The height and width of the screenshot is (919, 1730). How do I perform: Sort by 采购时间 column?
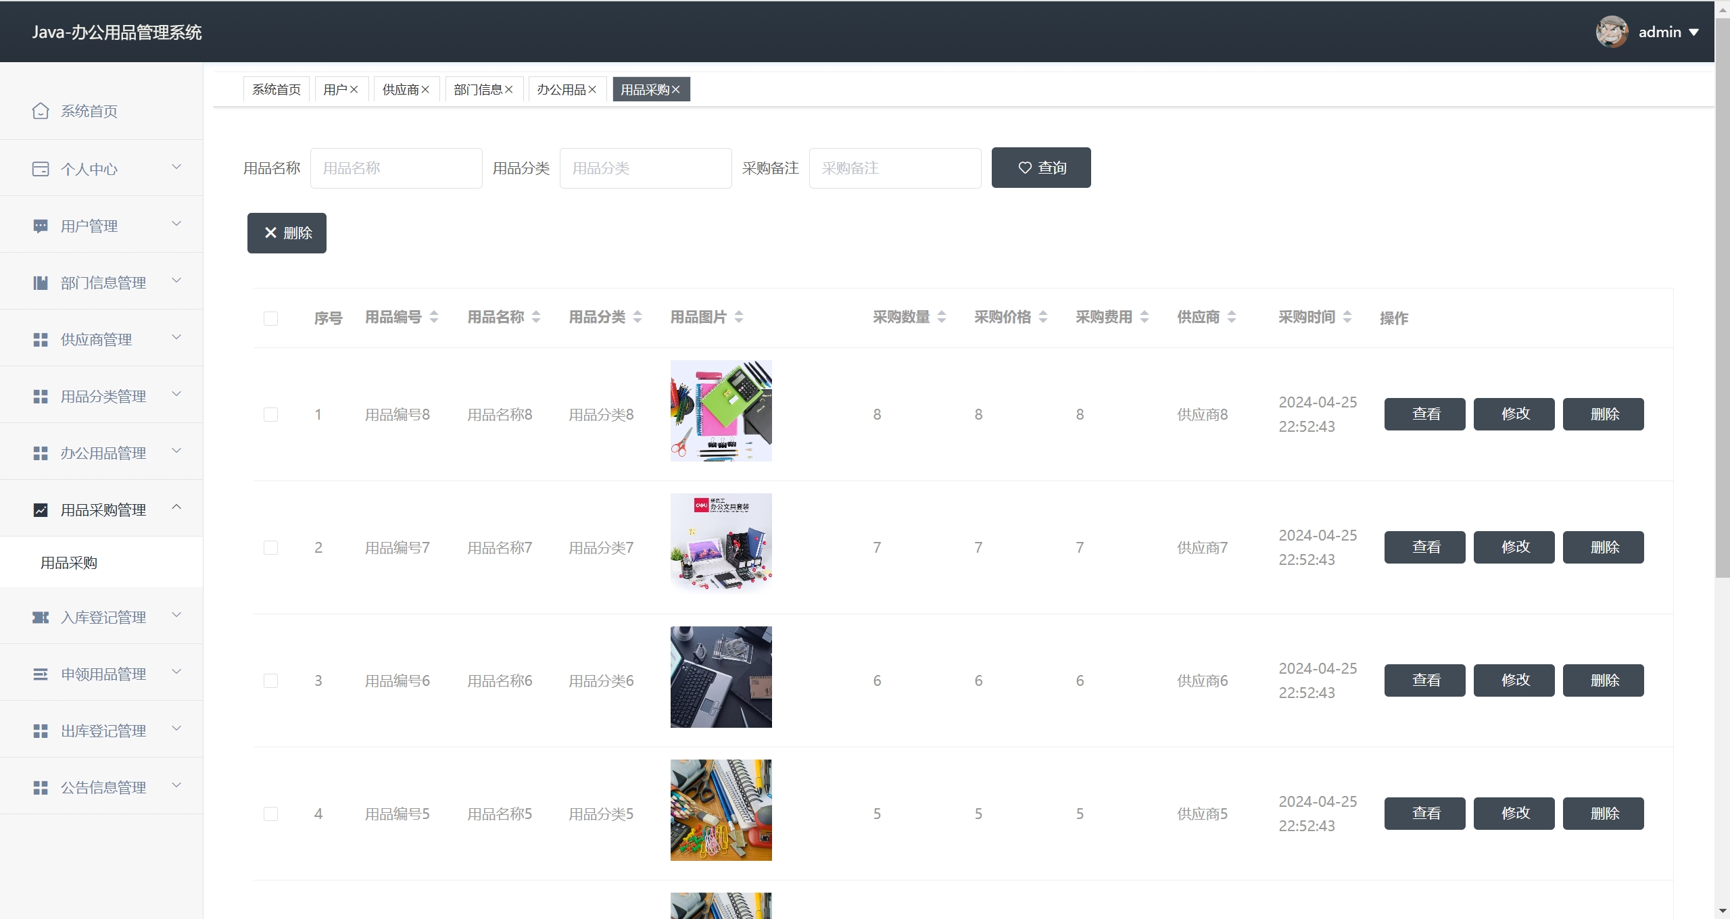coord(1347,317)
